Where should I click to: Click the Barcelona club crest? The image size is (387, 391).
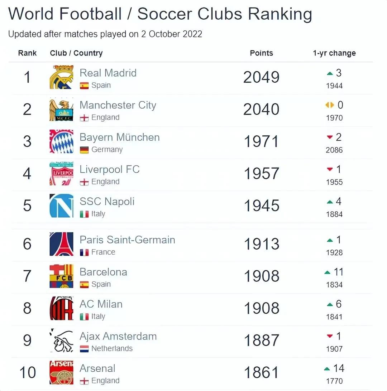click(61, 276)
